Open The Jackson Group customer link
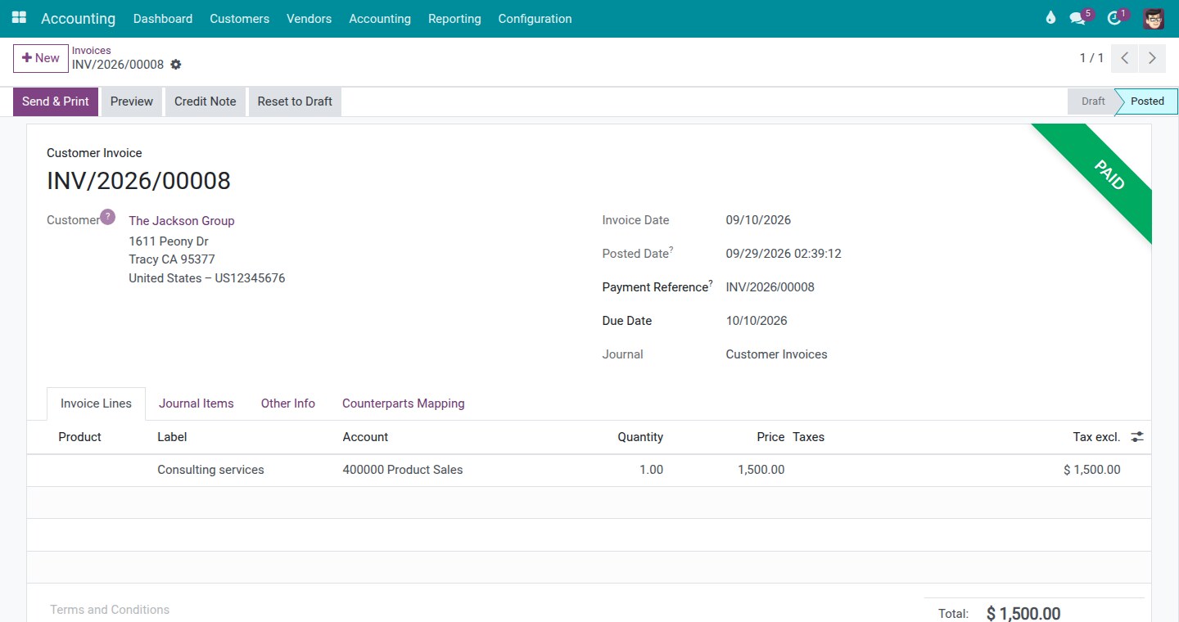Screen dimensions: 1179x622 point(182,221)
